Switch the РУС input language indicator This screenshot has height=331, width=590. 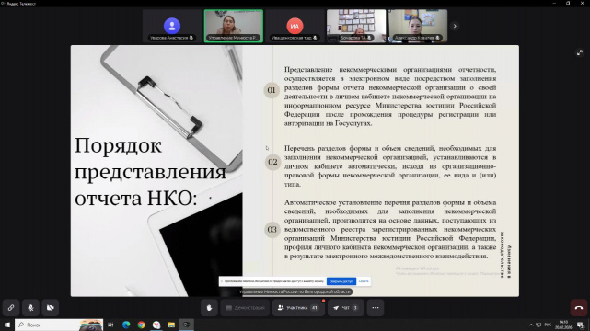coord(548,325)
